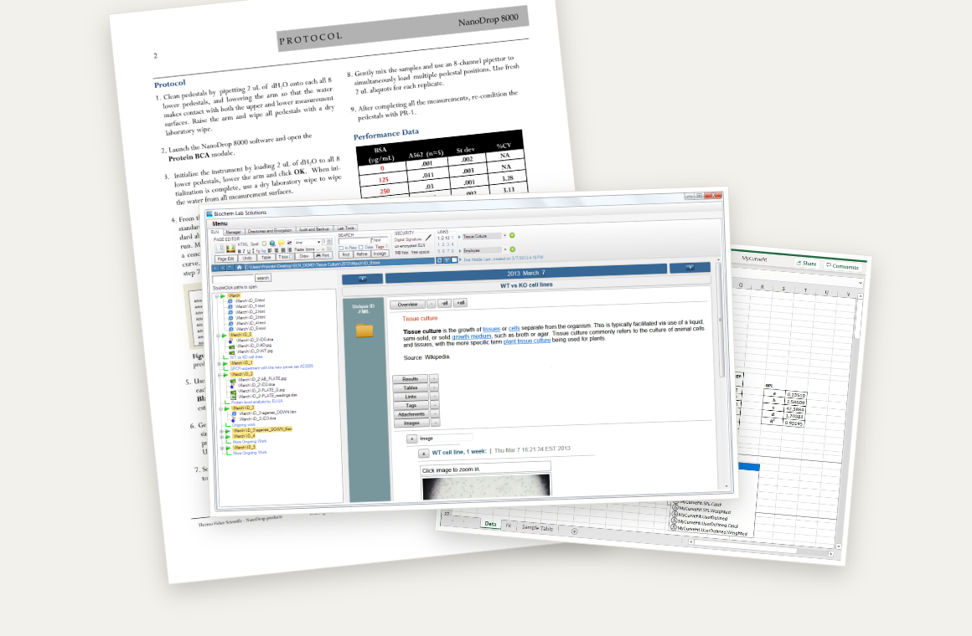The image size is (972, 636).
Task: Click the printer Print button
Action: pos(323,255)
